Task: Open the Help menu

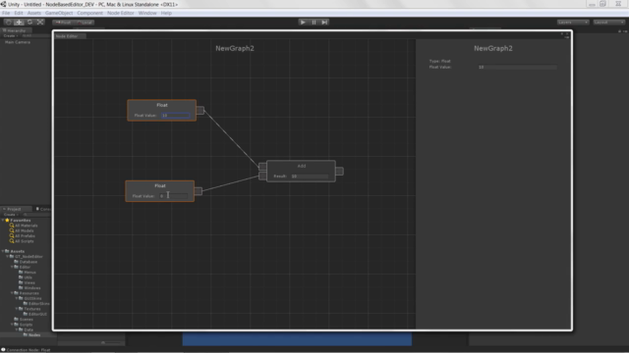Action: tap(166, 13)
